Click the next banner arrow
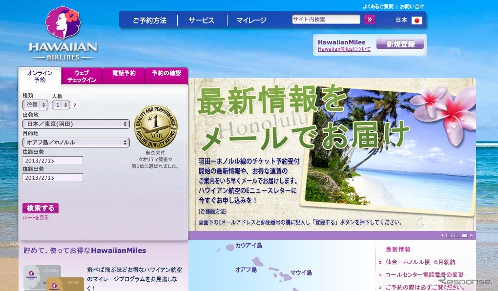 coord(472,235)
